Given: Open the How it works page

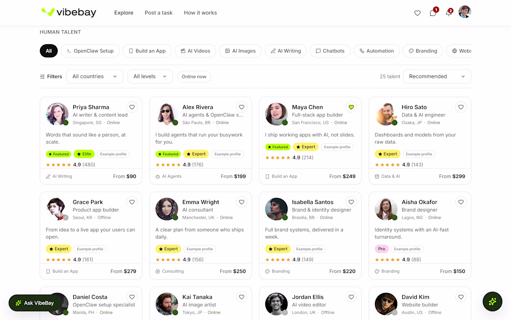Looking at the screenshot, I should point(200,13).
